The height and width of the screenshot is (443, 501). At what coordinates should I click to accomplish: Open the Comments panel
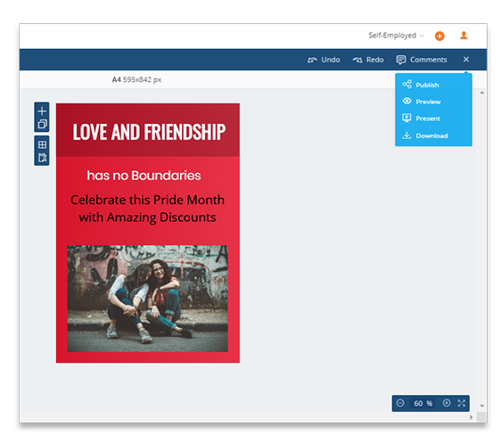pos(422,60)
